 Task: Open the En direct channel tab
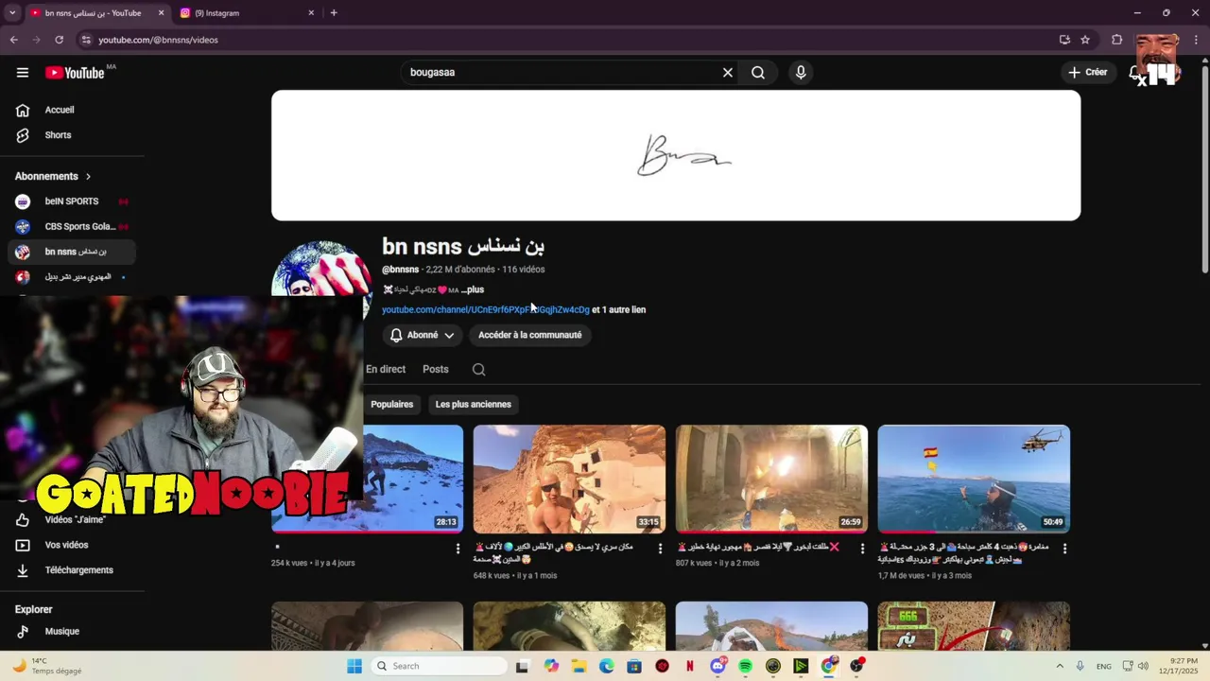pos(386,370)
